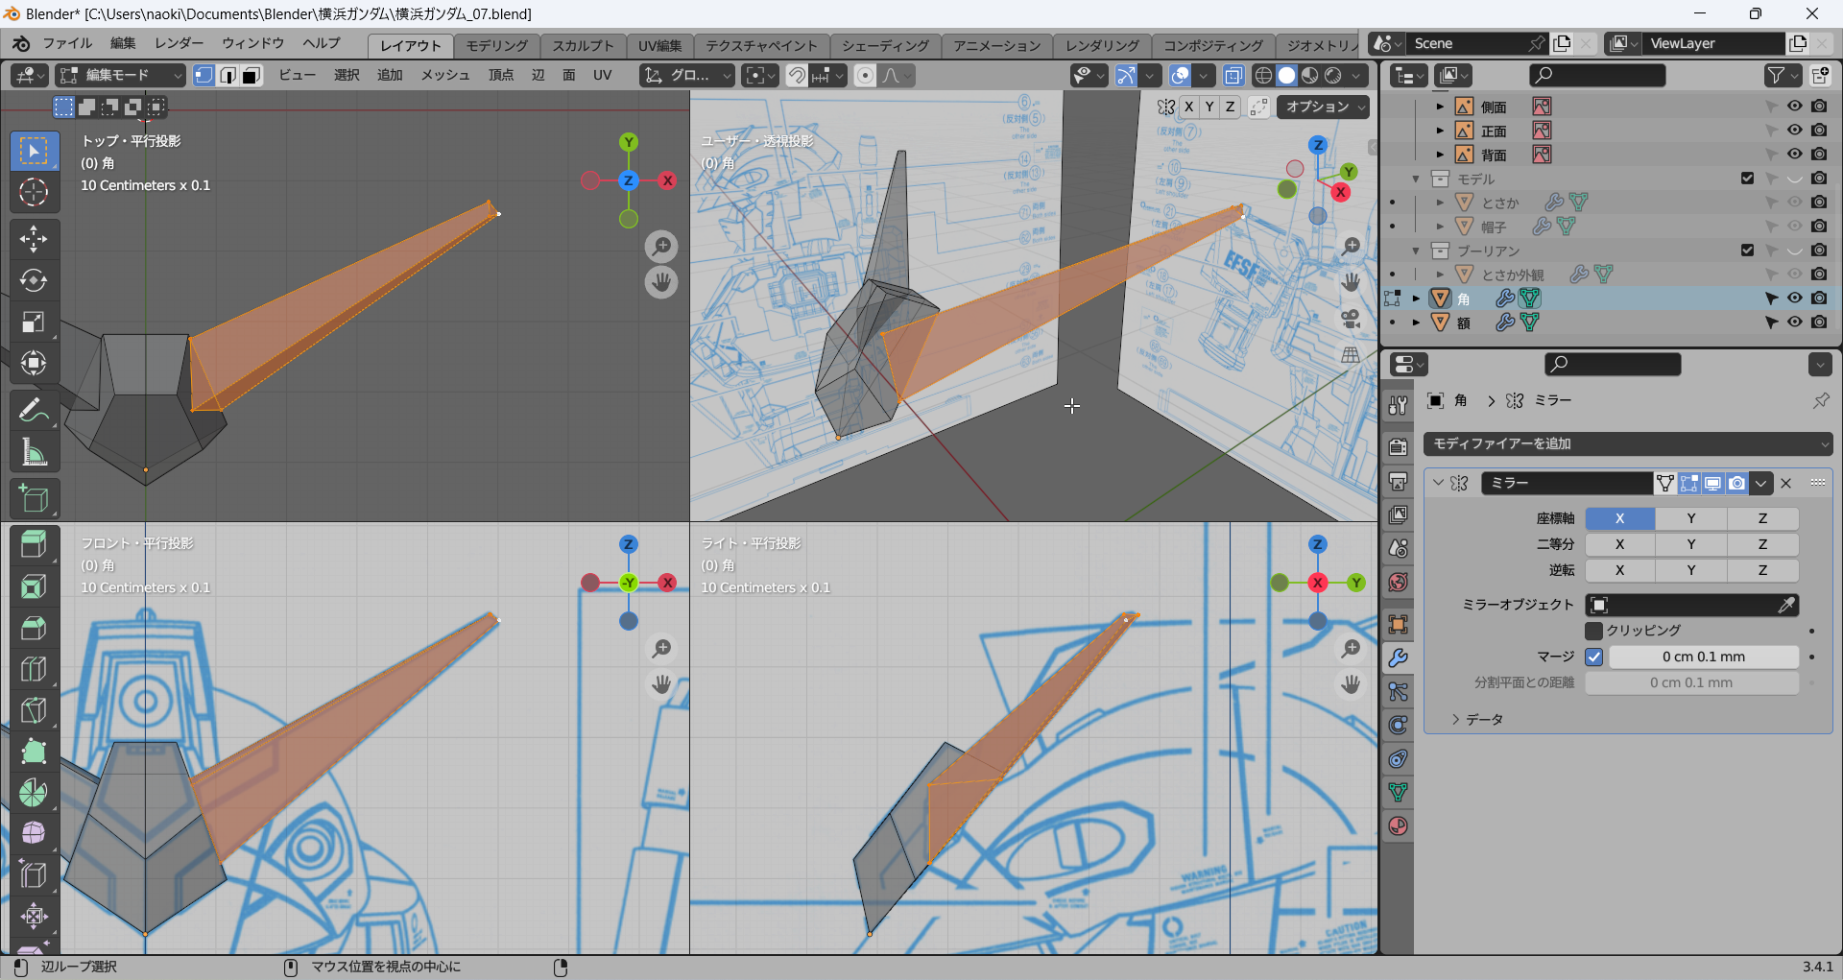The image size is (1843, 980).
Task: Enable the Clipping checkbox in Mirror modifier
Action: click(1594, 631)
